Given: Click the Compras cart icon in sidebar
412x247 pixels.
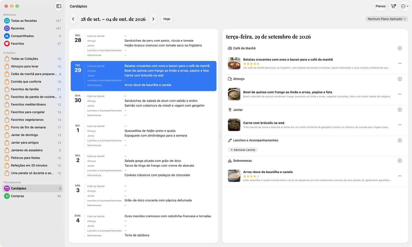Looking at the screenshot, I should click(7, 196).
